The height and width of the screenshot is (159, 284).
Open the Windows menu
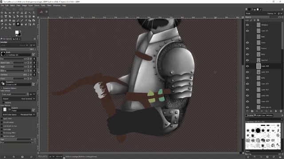click(57, 5)
